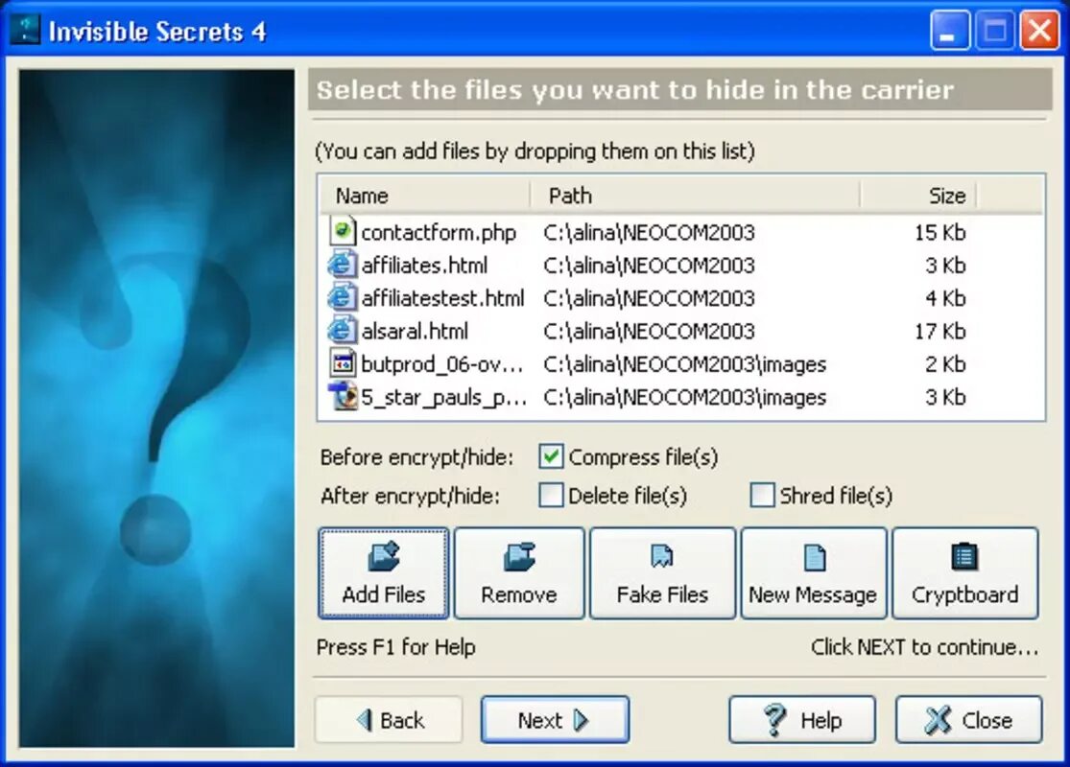Minimize the Invisible Secrets 4 window
The image size is (1070, 767).
point(949,30)
